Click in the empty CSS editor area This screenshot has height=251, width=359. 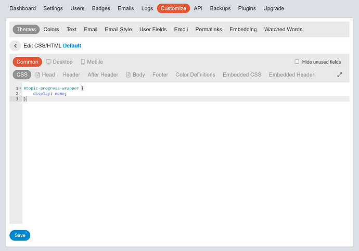[x=186, y=162]
